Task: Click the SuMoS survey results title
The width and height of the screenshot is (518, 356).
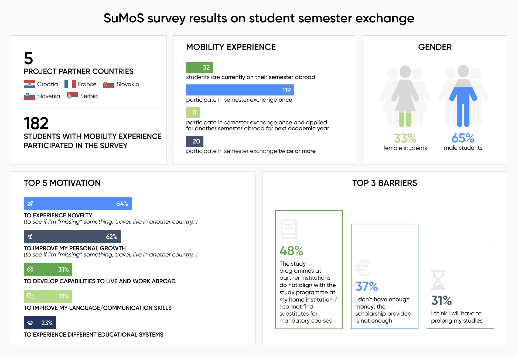Action: coord(259,18)
